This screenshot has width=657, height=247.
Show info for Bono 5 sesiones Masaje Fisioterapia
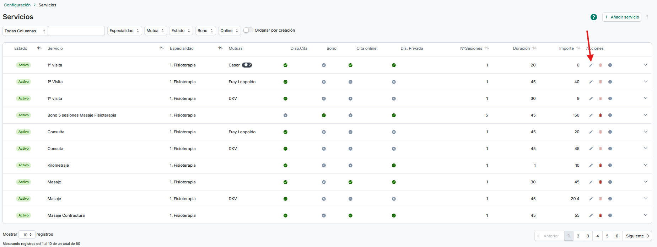click(x=610, y=115)
